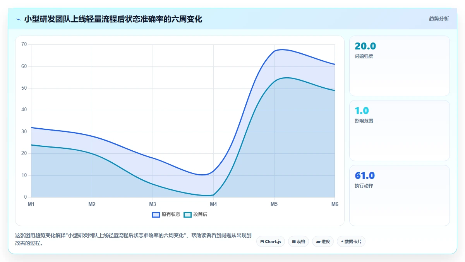Screen dimensions: 465x262
Task: Click the M2 axis label
Action: (92, 204)
